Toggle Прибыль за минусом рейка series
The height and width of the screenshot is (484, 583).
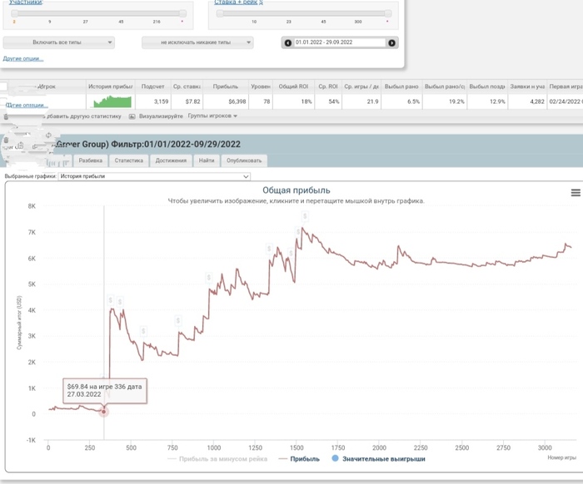[217, 459]
